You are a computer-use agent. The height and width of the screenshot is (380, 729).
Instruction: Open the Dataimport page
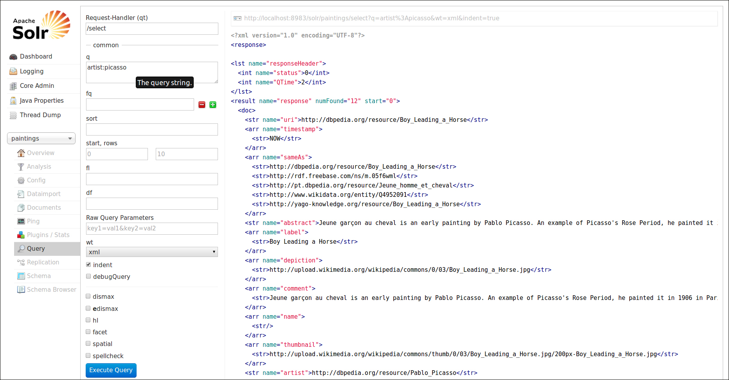pyautogui.click(x=44, y=194)
